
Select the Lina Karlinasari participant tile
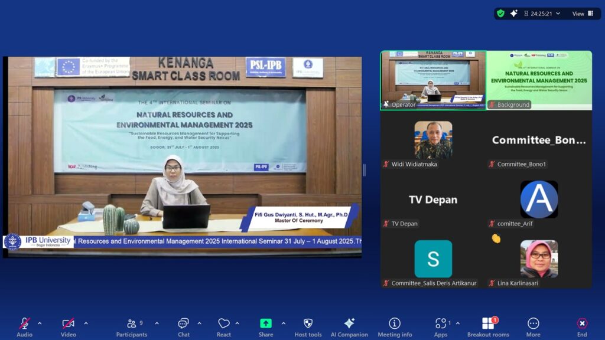click(x=539, y=260)
